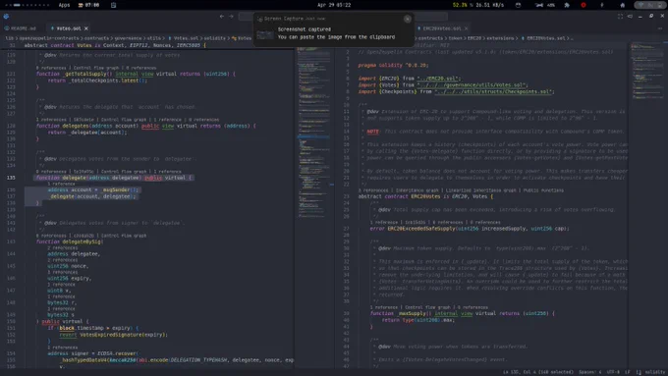
Task: Click 'Control flow graph' lens above delegateBySig
Action: click(123, 236)
